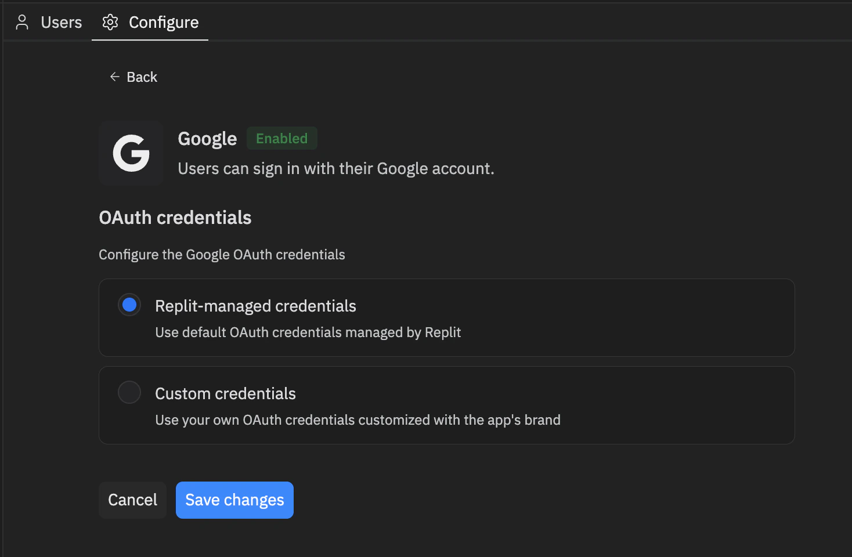This screenshot has width=852, height=557.
Task: Click the person icon beside Users
Action: (x=22, y=22)
